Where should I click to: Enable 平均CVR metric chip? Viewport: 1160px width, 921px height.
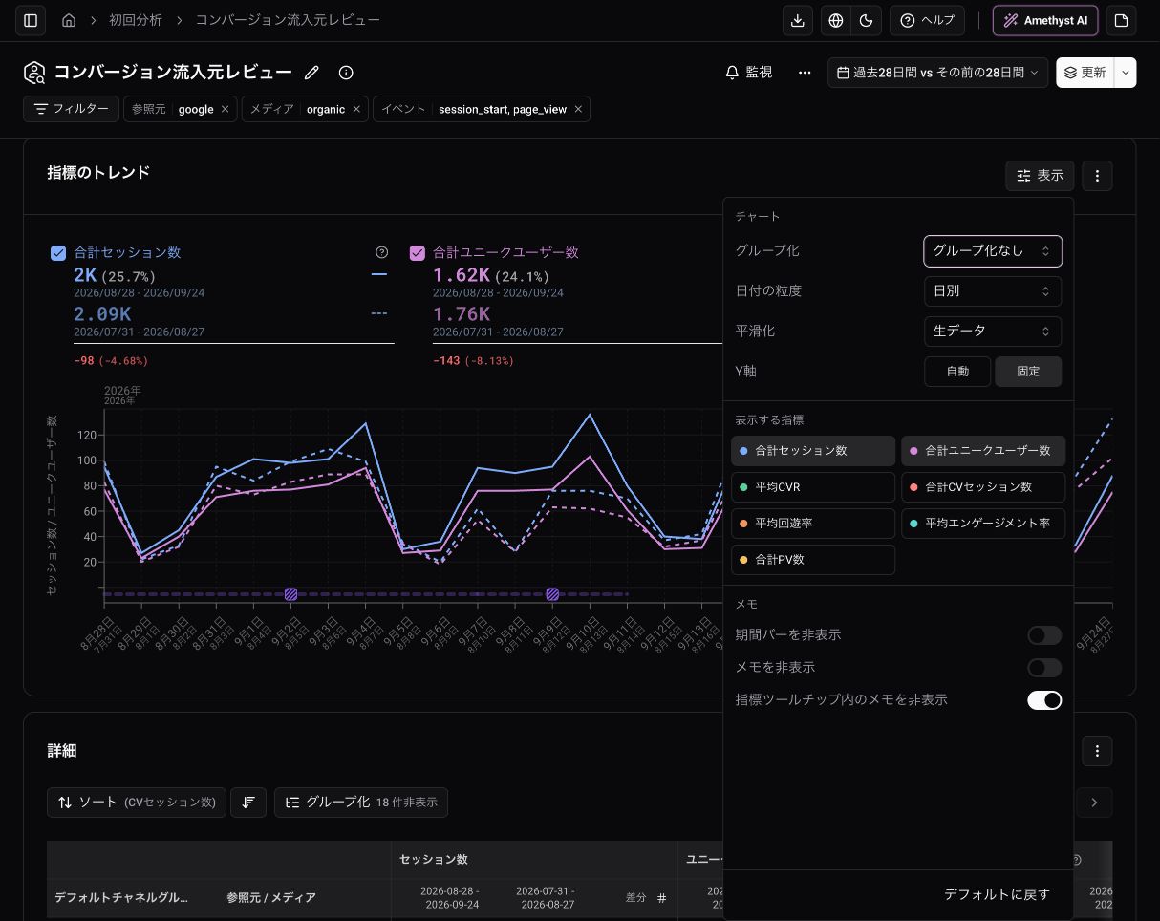[x=813, y=487]
